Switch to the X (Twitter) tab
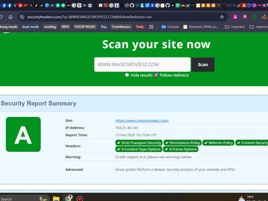The image size is (268, 201). [31, 5]
